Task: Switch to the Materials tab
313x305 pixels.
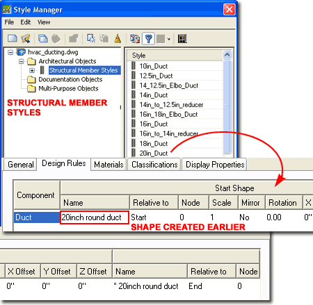Action: pos(109,165)
